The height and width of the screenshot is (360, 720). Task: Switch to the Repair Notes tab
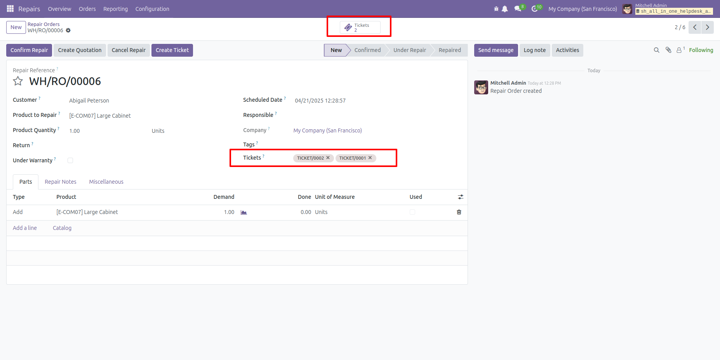tap(61, 182)
